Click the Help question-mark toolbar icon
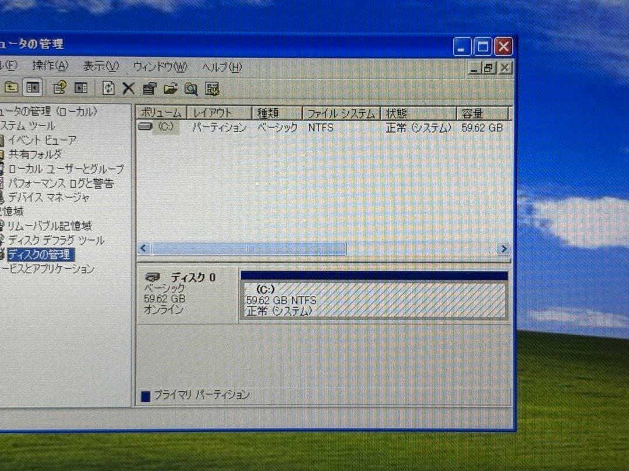The height and width of the screenshot is (471, 629). [x=60, y=88]
